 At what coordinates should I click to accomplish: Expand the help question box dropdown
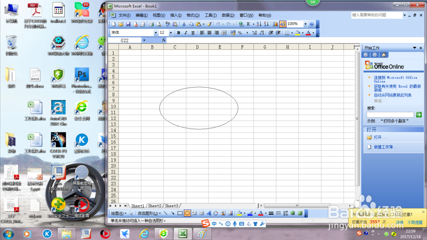(x=404, y=15)
